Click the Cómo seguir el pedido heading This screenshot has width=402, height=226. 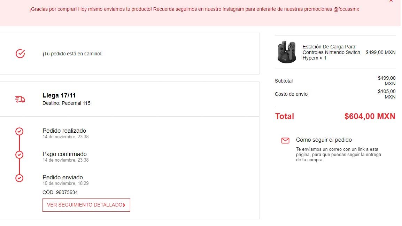tap(324, 140)
